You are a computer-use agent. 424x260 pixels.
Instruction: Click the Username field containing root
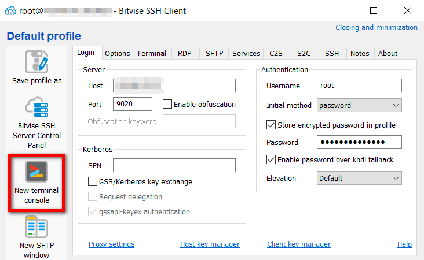(359, 86)
